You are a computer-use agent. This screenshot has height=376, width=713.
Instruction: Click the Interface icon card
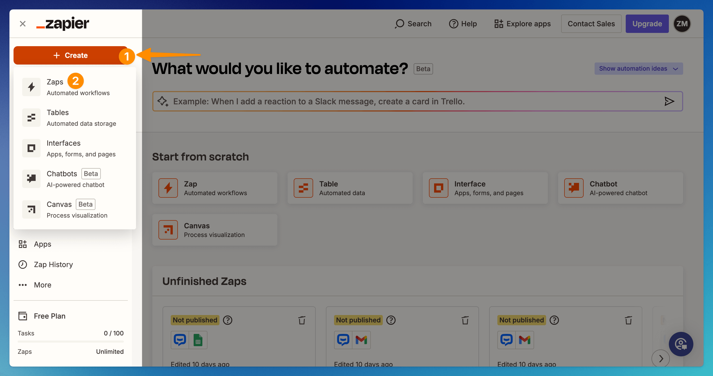[438, 188]
